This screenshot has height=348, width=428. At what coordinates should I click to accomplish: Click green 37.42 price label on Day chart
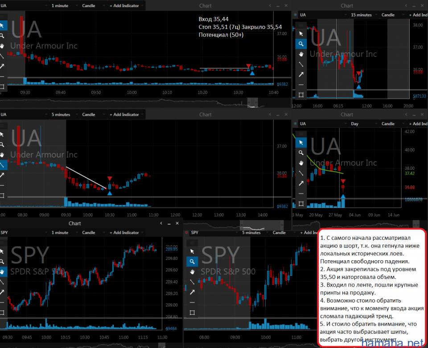(x=409, y=173)
